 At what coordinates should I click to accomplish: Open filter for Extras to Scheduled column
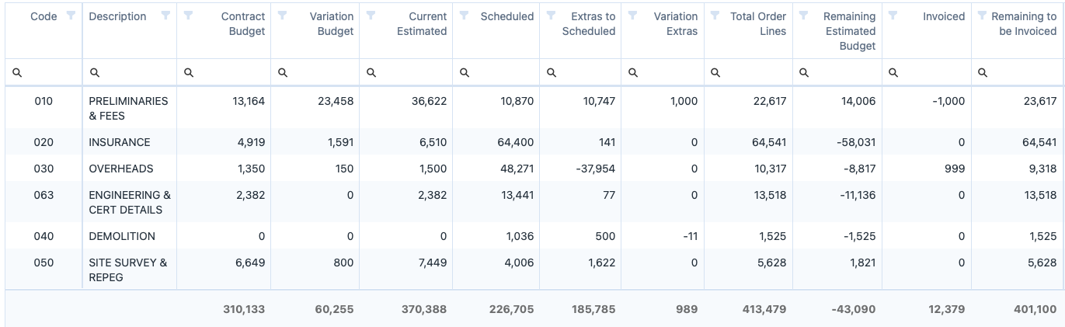[x=552, y=16]
